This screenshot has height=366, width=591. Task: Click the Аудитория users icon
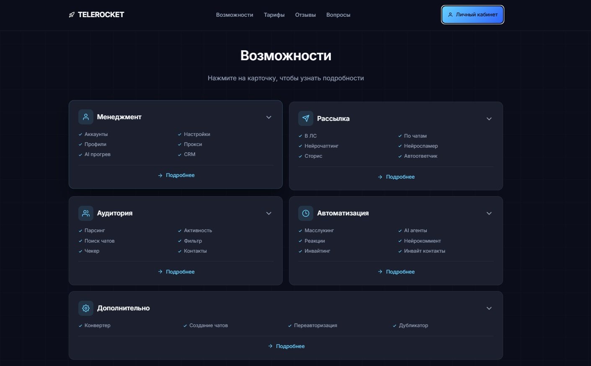(x=86, y=213)
